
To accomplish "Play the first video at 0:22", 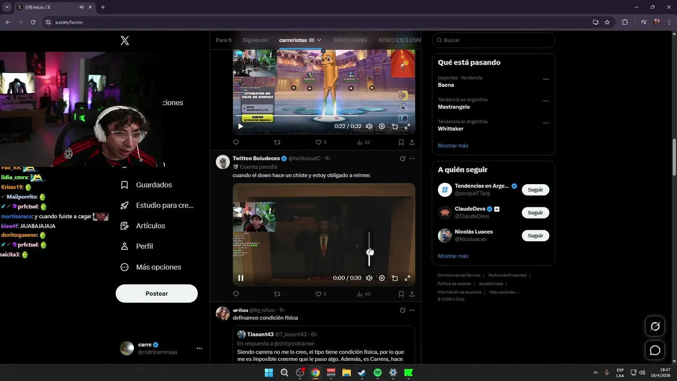I will (241, 126).
